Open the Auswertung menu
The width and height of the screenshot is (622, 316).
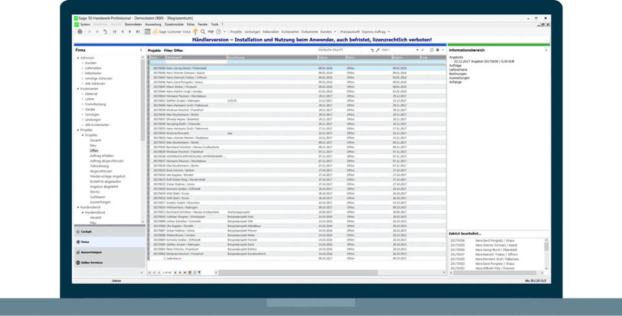153,25
